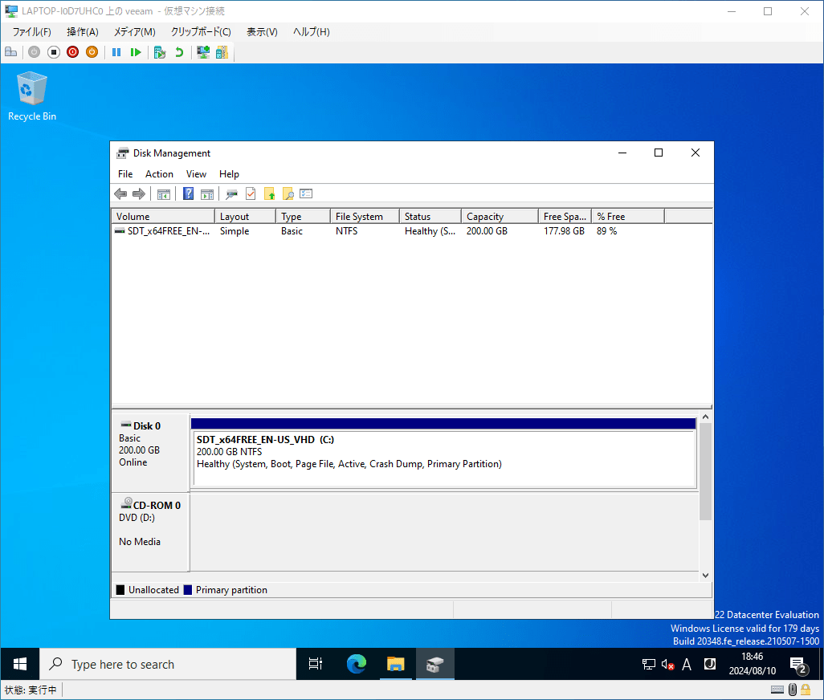Image resolution: width=824 pixels, height=700 pixels.
Task: Click the graphical view vertical scrollbar thumb
Action: pyautogui.click(x=705, y=471)
